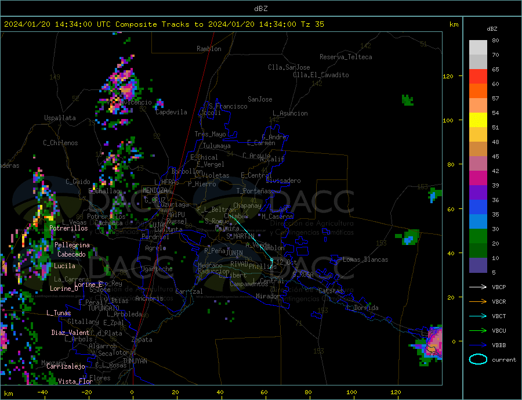The image size is (522, 400).
Task: Click the RIVAD place label
Action: coord(240,264)
